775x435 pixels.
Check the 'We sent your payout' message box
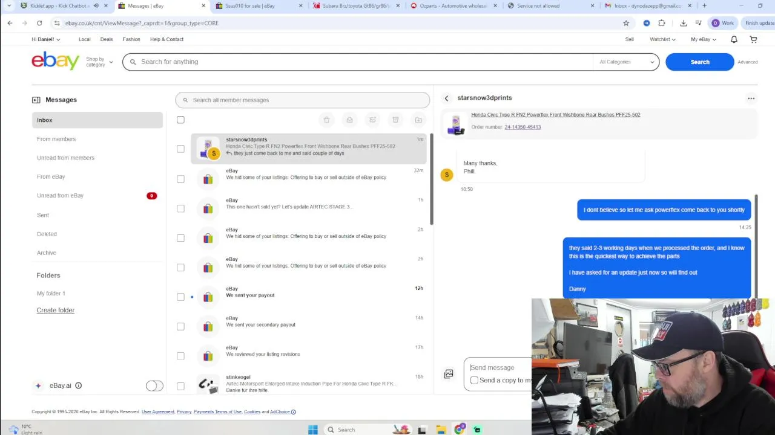(180, 297)
